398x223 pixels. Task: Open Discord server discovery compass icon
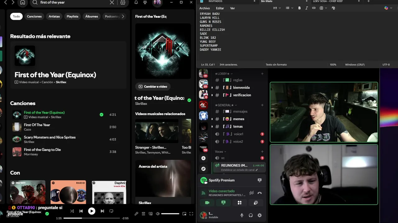(203, 169)
